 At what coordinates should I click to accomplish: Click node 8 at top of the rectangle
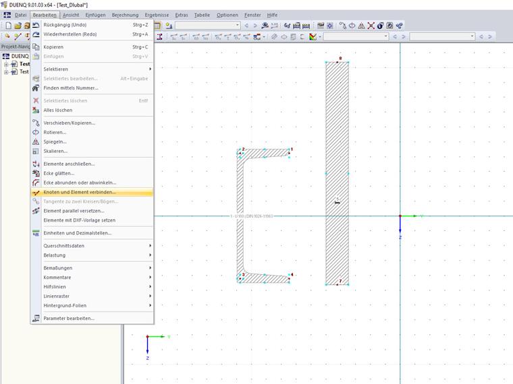[337, 62]
